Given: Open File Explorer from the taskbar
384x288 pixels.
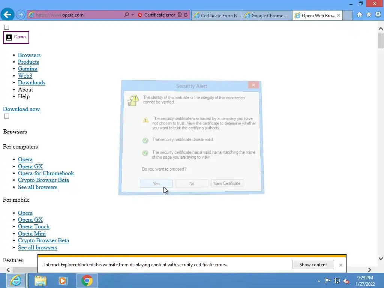Looking at the screenshot, I should point(40,280).
